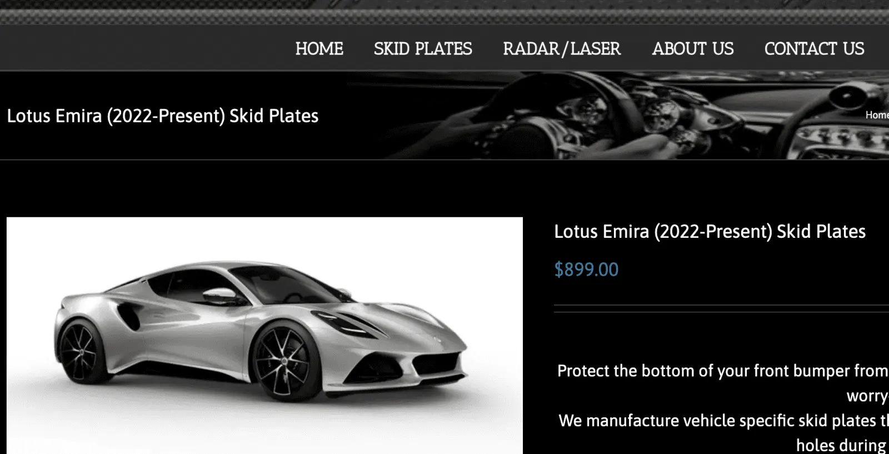Click the banner heading Lotus Emira Skid Plates
The image size is (889, 454).
click(x=162, y=116)
